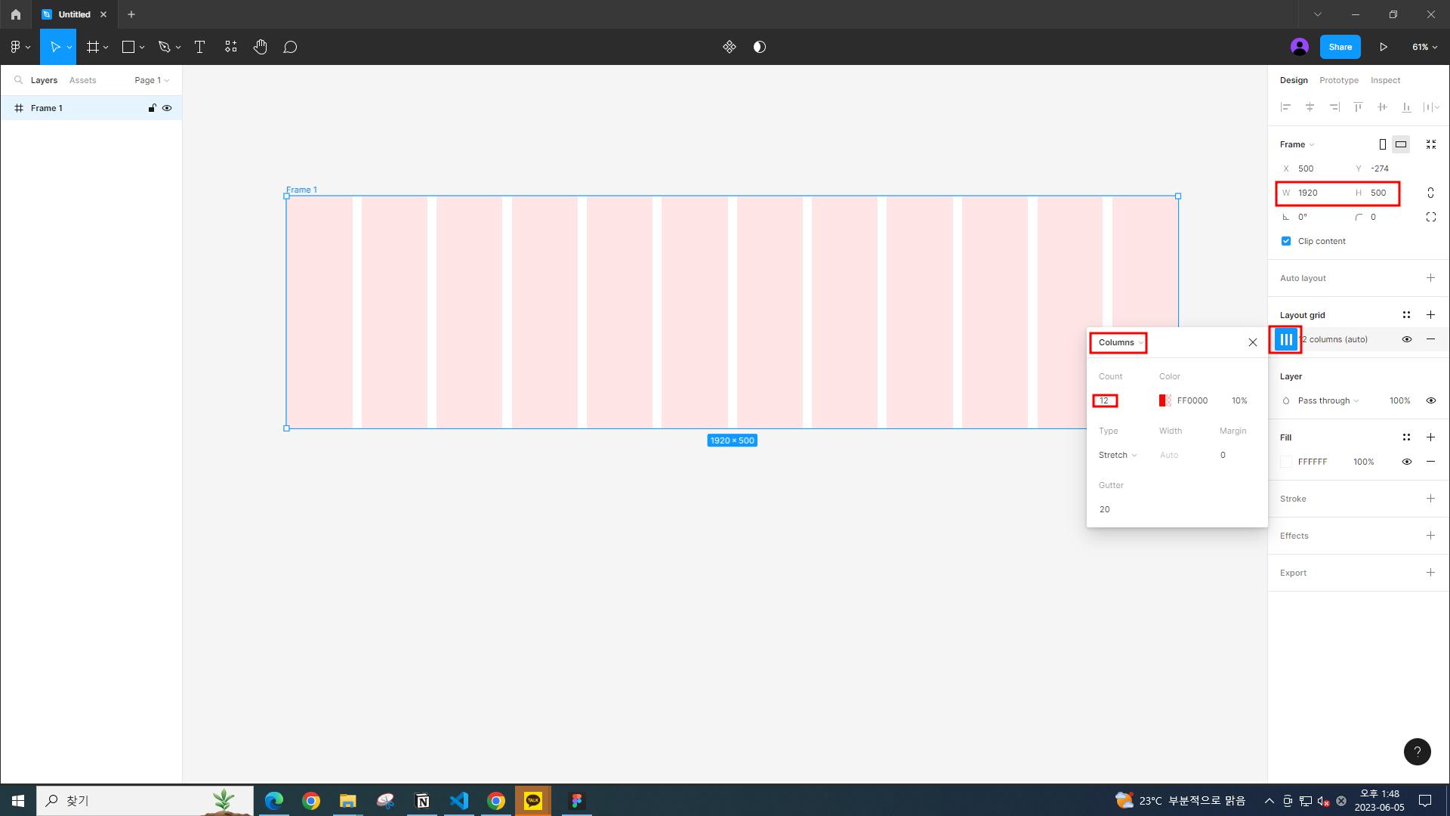Screen dimensions: 1450x816
Task: Click the Resources components icon
Action: click(x=230, y=47)
